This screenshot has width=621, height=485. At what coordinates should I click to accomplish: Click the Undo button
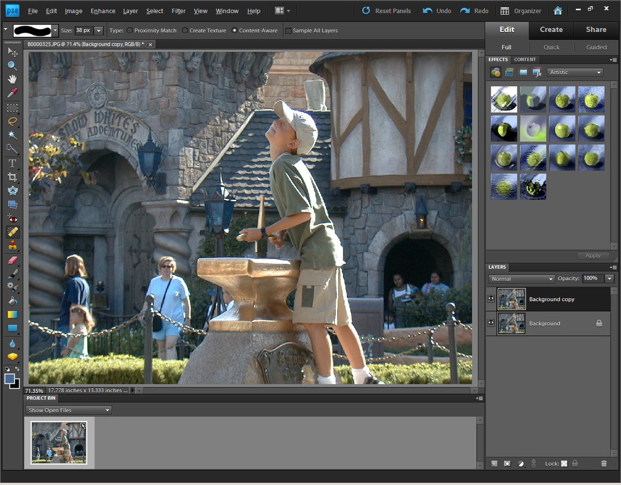pos(437,11)
